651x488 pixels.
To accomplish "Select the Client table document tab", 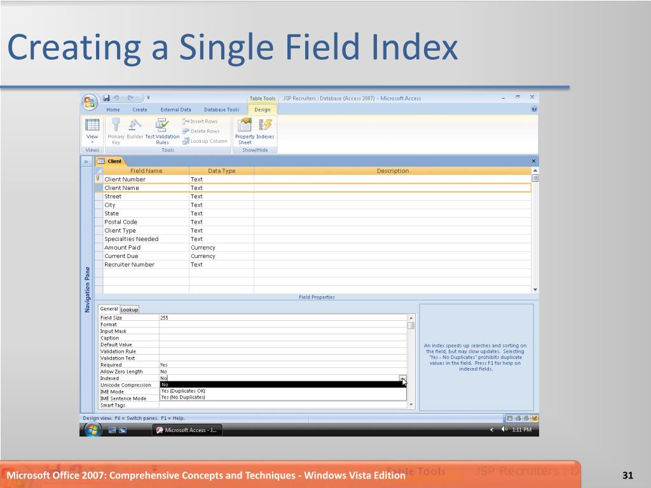I will 111,161.
